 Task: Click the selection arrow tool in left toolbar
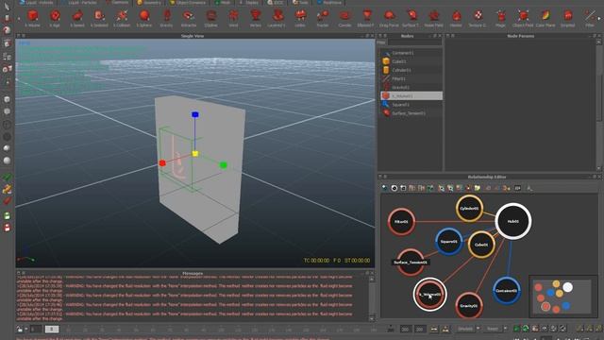coord(7,6)
